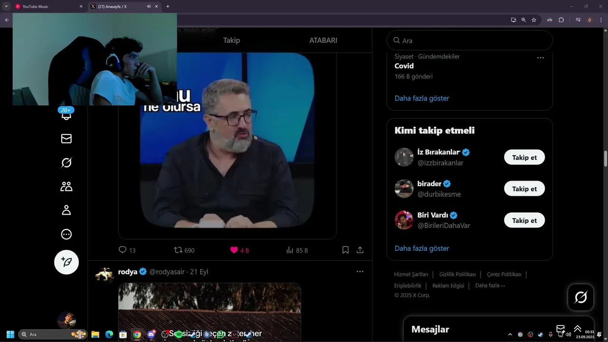Open volume speaker in system tray
The height and width of the screenshot is (342, 608).
568,334
